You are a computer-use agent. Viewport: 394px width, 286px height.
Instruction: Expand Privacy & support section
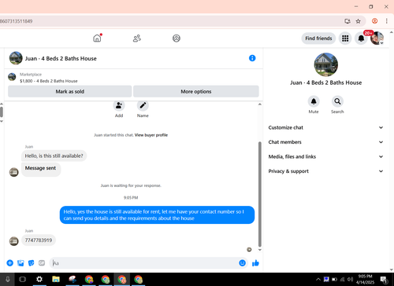[325, 171]
